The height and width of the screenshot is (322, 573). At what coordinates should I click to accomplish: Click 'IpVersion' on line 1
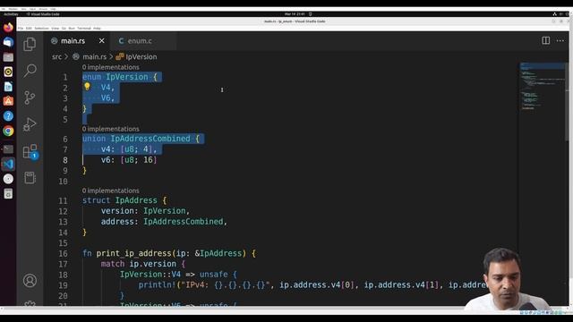127,77
